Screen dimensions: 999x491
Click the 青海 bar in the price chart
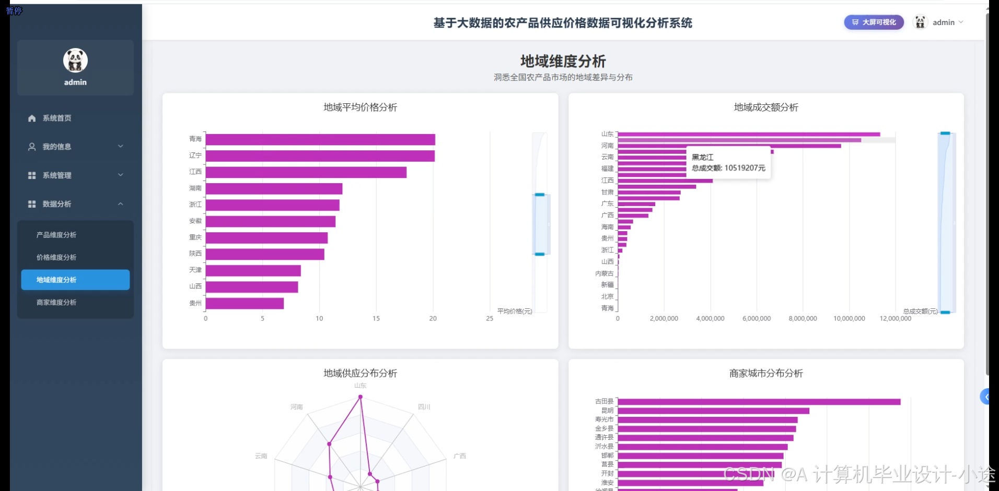[320, 139]
